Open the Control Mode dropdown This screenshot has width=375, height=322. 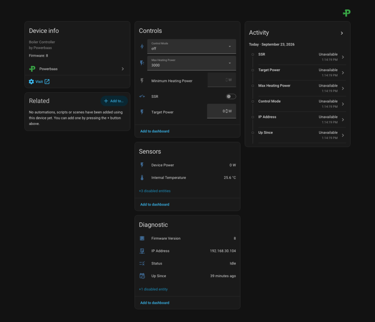click(192, 46)
